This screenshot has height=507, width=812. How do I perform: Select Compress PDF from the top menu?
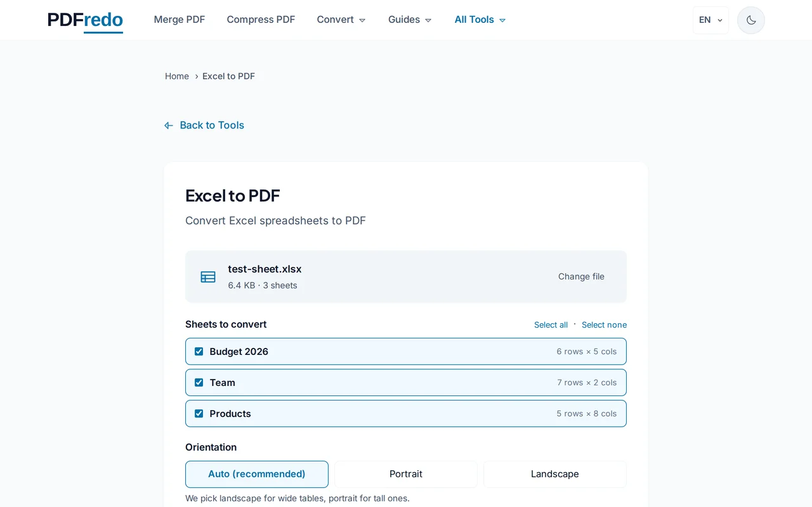(x=261, y=20)
